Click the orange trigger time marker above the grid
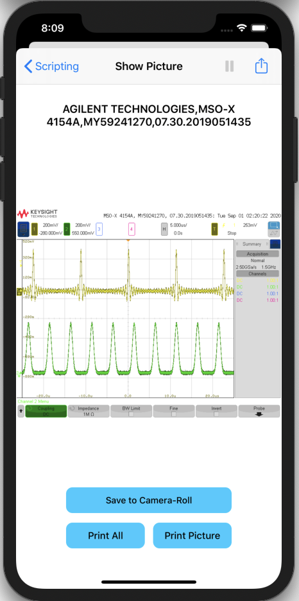The width and height of the screenshot is (299, 601). (128, 240)
